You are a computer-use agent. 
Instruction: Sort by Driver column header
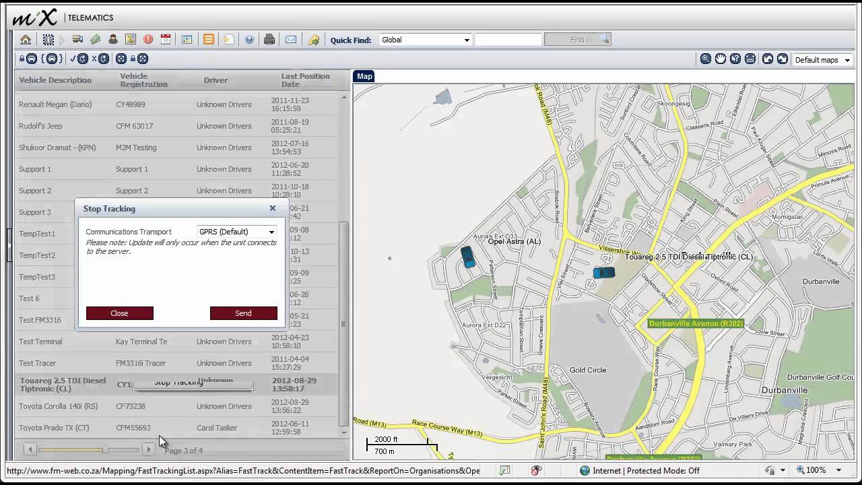[216, 80]
